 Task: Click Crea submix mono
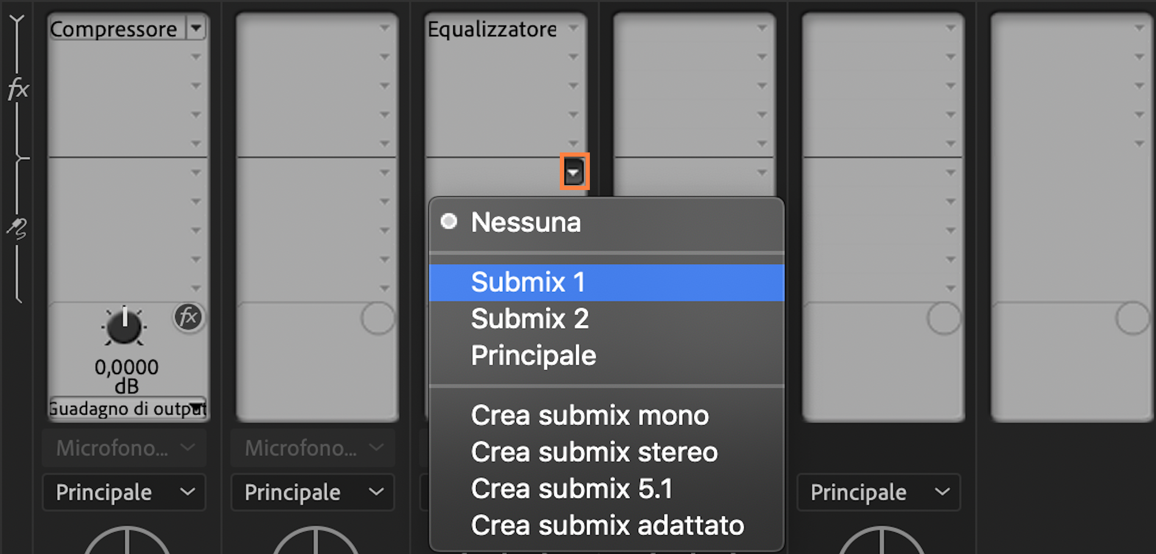point(589,415)
